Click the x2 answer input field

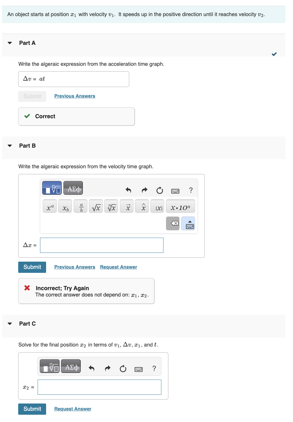99,387
